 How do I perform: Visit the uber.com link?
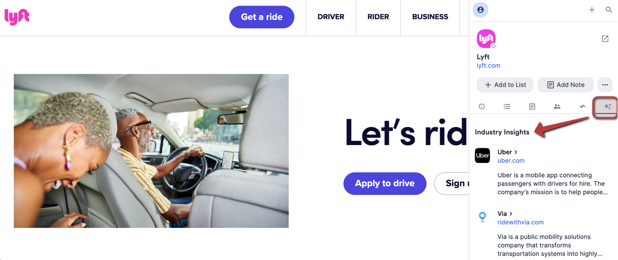pyautogui.click(x=511, y=161)
